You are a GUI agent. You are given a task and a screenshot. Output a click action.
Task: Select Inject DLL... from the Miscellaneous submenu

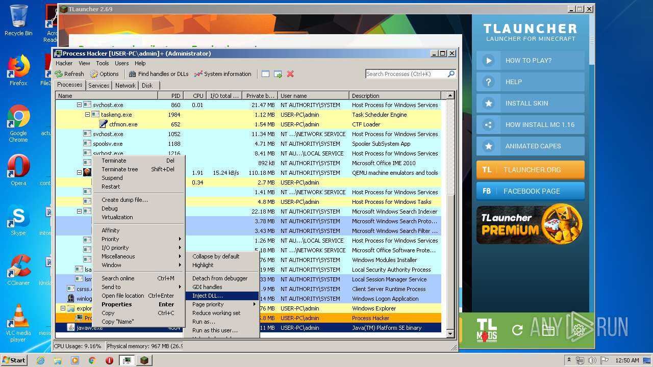pyautogui.click(x=222, y=296)
